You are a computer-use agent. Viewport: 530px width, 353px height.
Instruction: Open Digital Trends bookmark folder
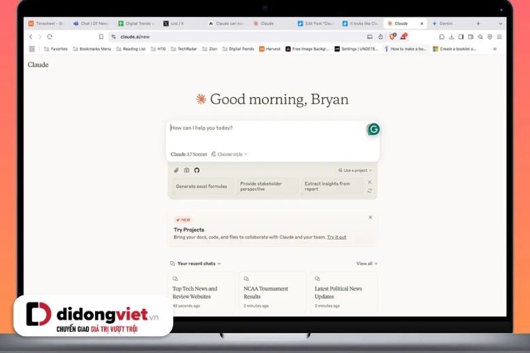pyautogui.click(x=238, y=49)
